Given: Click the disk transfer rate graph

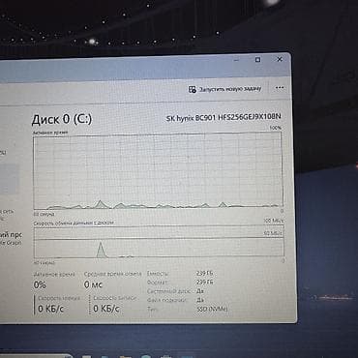Looking at the screenshot, I should (159, 242).
